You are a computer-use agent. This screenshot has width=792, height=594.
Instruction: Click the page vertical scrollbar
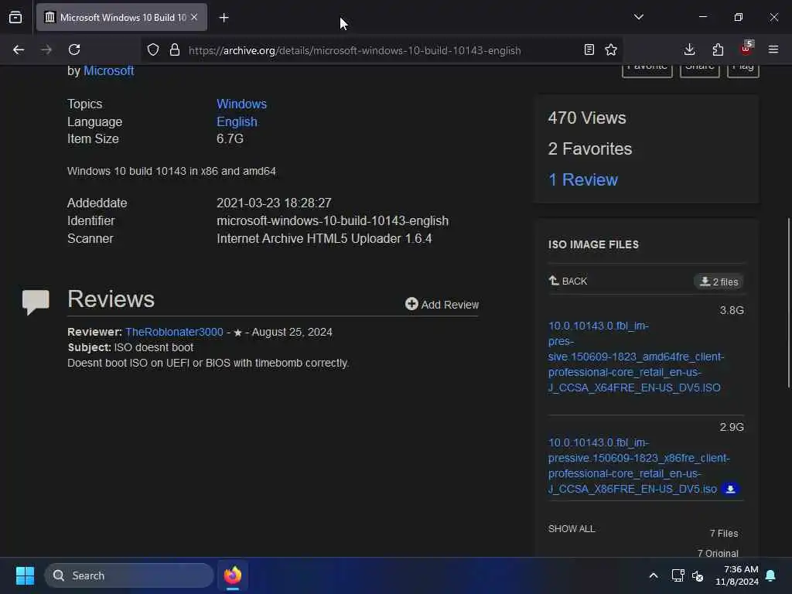click(788, 303)
